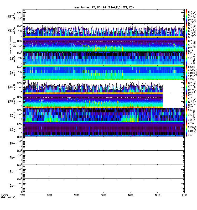The height and width of the screenshot is (210, 197).
Task: Click the plot title 'Inner Probes: P5, P3, P4'
Action: pos(90,7)
